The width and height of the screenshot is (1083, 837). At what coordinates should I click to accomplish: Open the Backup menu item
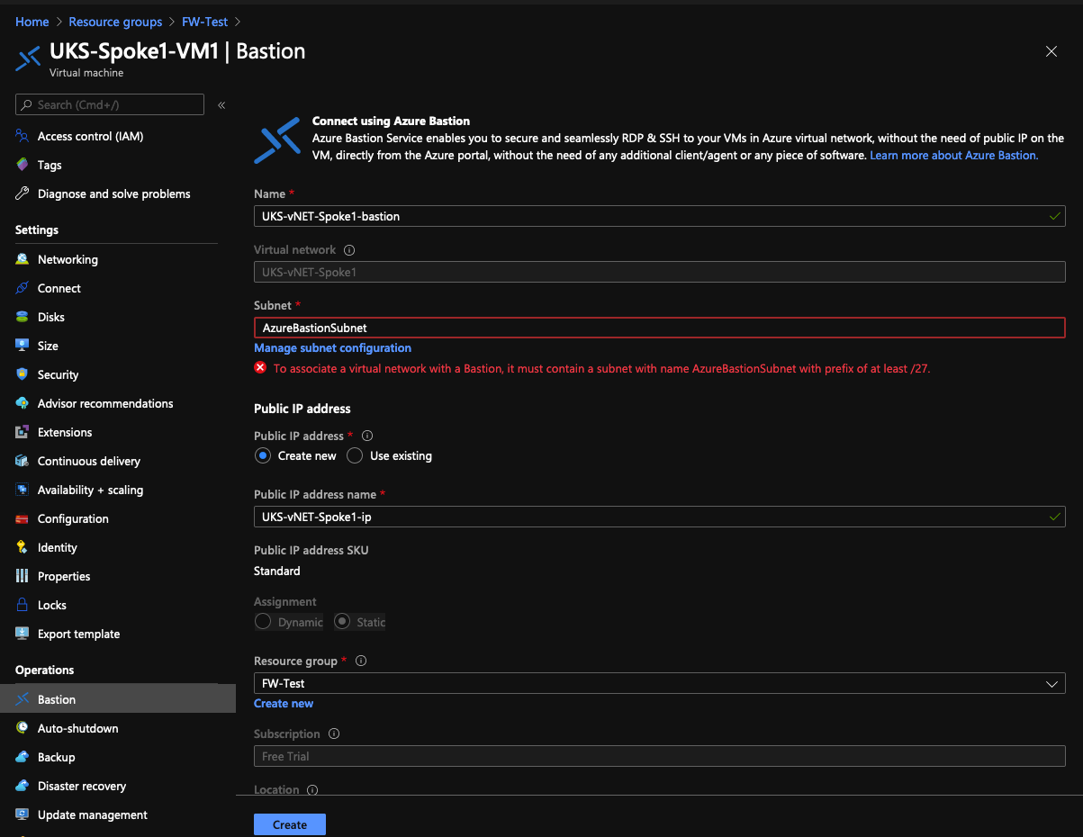57,757
